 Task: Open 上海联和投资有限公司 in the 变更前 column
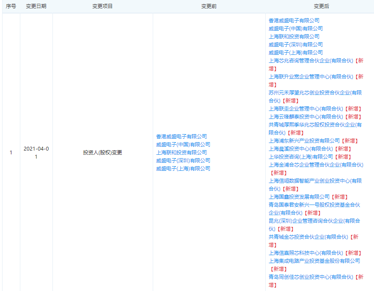pos(181,152)
